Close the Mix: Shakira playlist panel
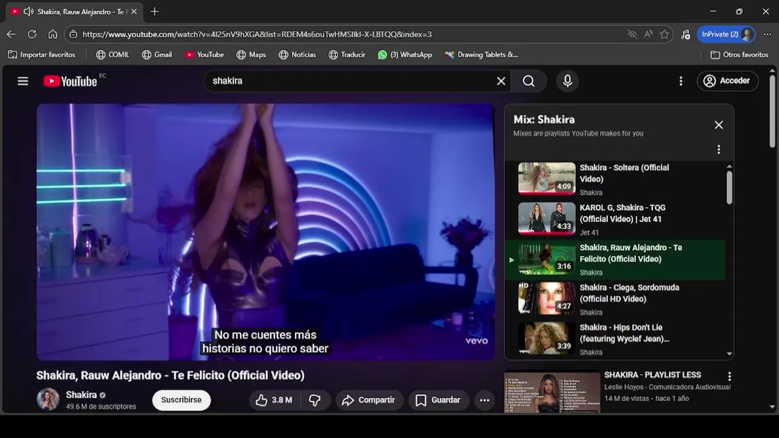 (719, 125)
